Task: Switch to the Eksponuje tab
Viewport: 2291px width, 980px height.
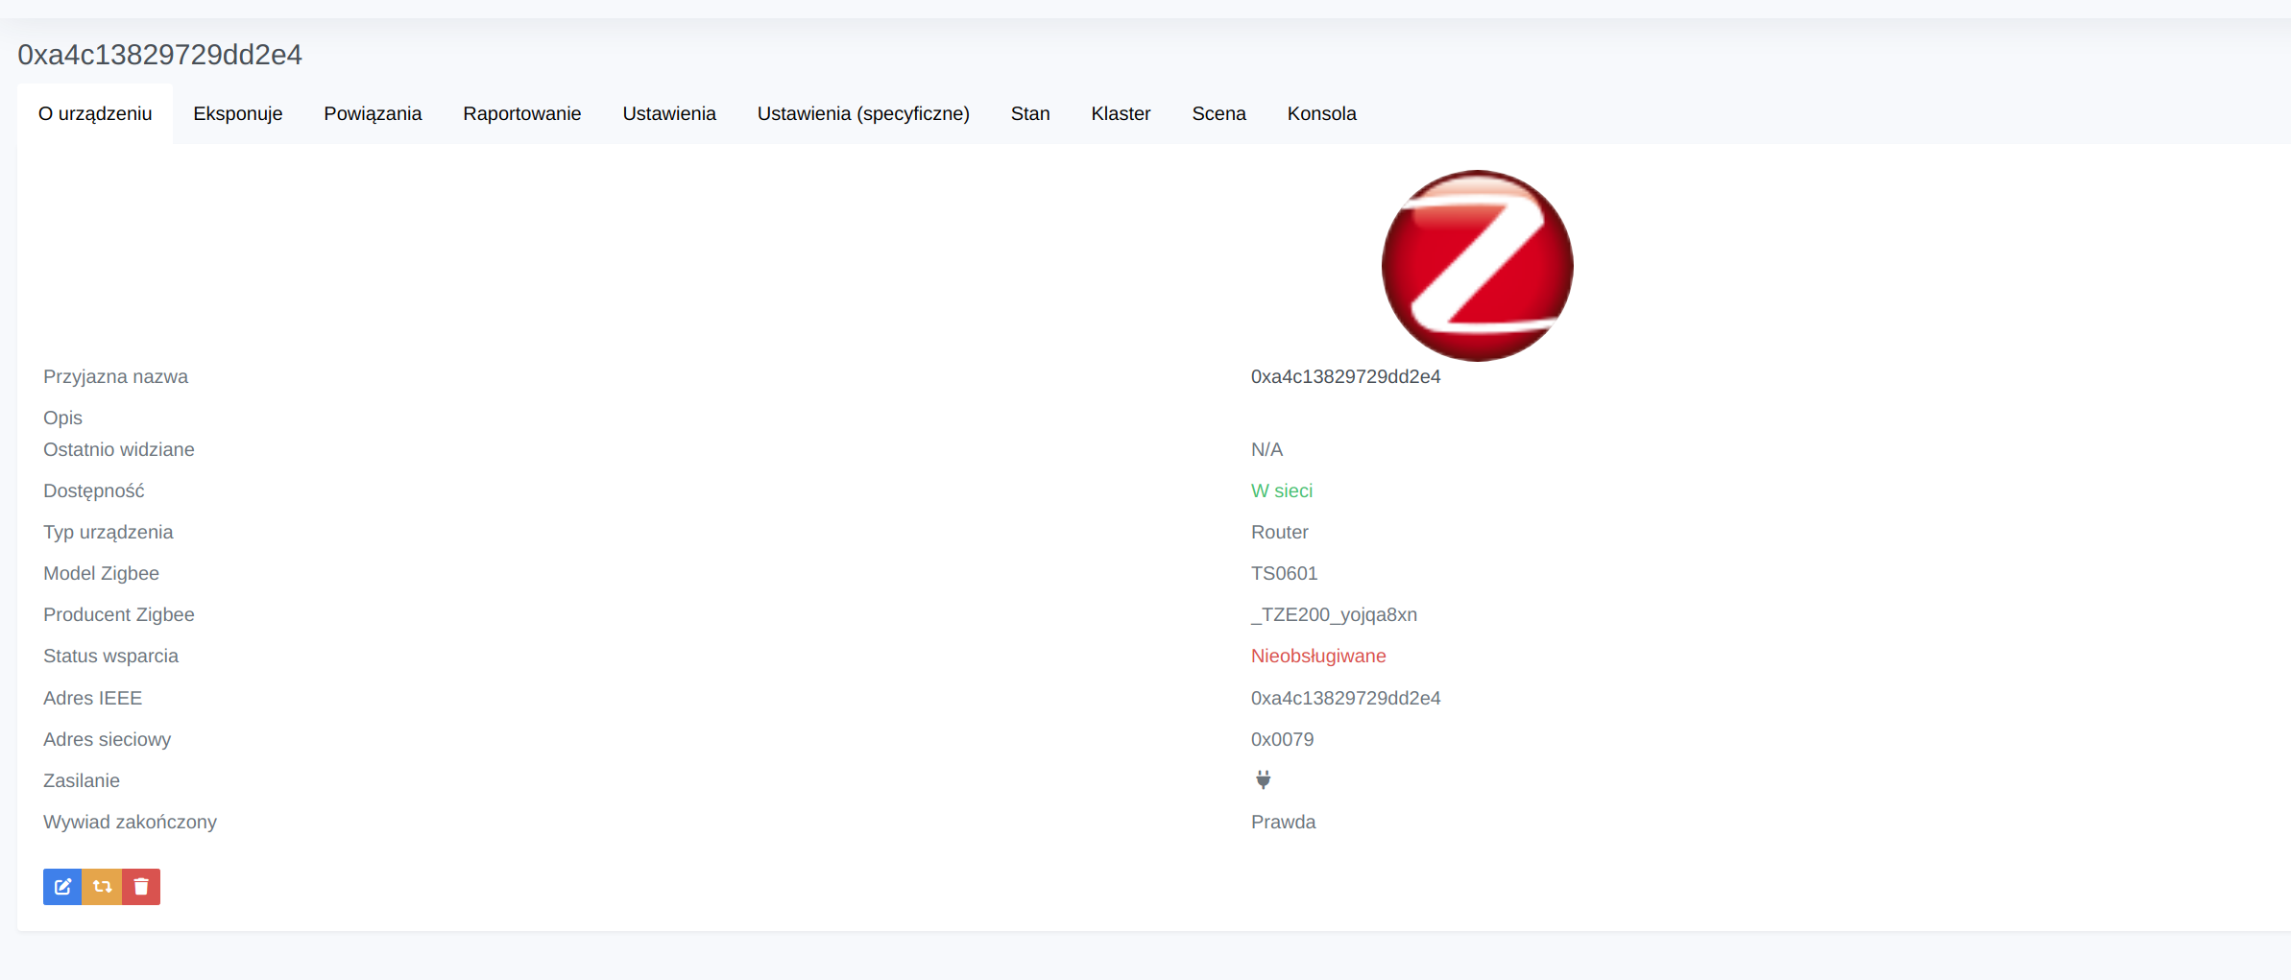Action: (237, 113)
